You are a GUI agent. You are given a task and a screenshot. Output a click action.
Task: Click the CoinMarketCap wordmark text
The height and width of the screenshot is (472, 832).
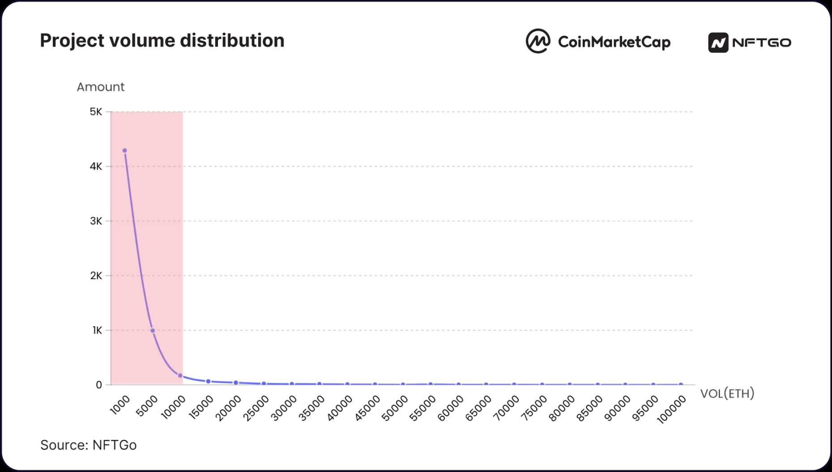tap(614, 42)
